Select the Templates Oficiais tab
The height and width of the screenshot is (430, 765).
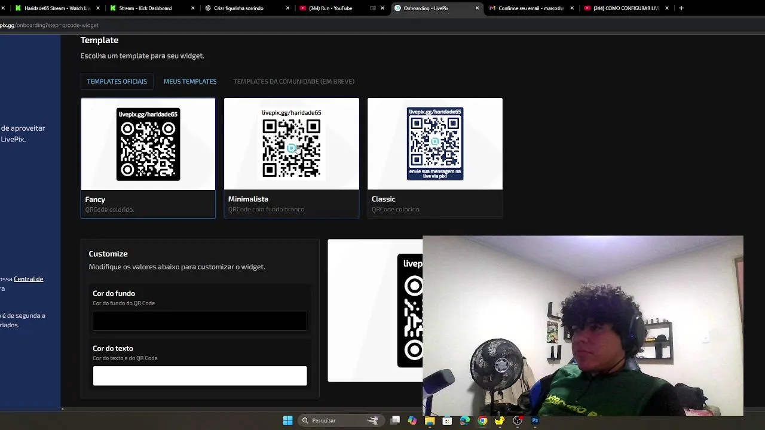click(117, 81)
